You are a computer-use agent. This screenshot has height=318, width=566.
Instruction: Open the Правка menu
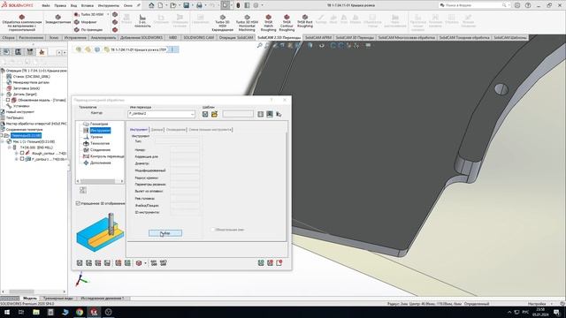[60, 6]
